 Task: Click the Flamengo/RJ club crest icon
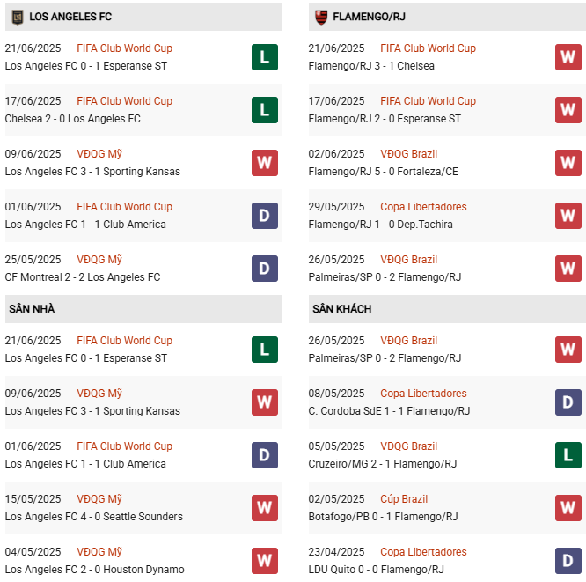[x=320, y=17]
